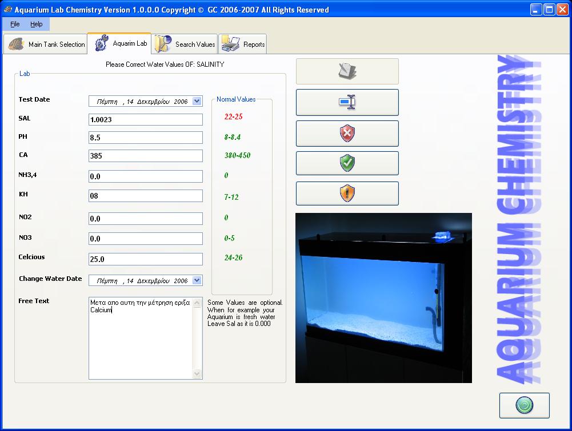Expand the Change Water Date picker
The image size is (572, 431).
(197, 280)
